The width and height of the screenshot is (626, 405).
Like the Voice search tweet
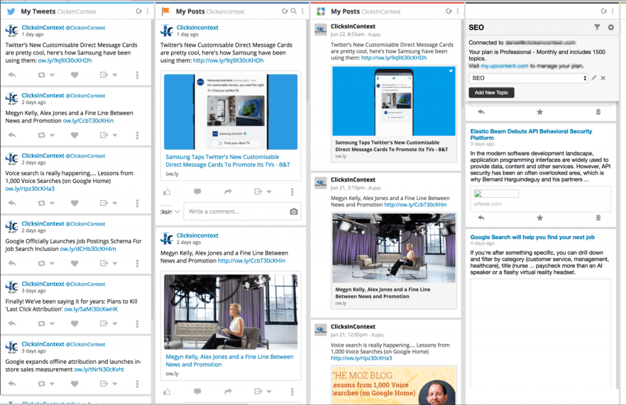tap(74, 203)
